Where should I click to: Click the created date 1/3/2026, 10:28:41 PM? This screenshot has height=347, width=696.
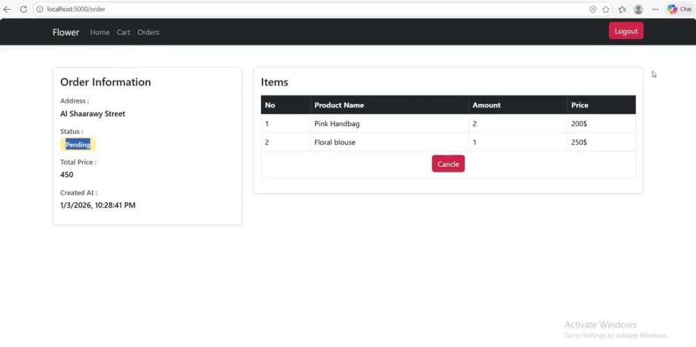coord(97,206)
